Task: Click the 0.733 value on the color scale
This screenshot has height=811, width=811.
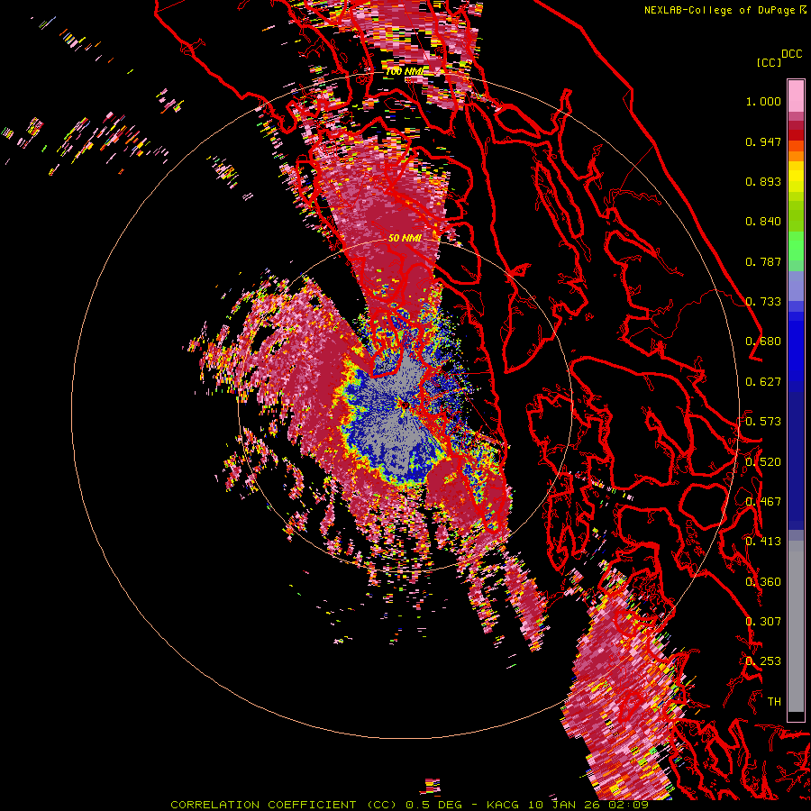Action: [763, 302]
